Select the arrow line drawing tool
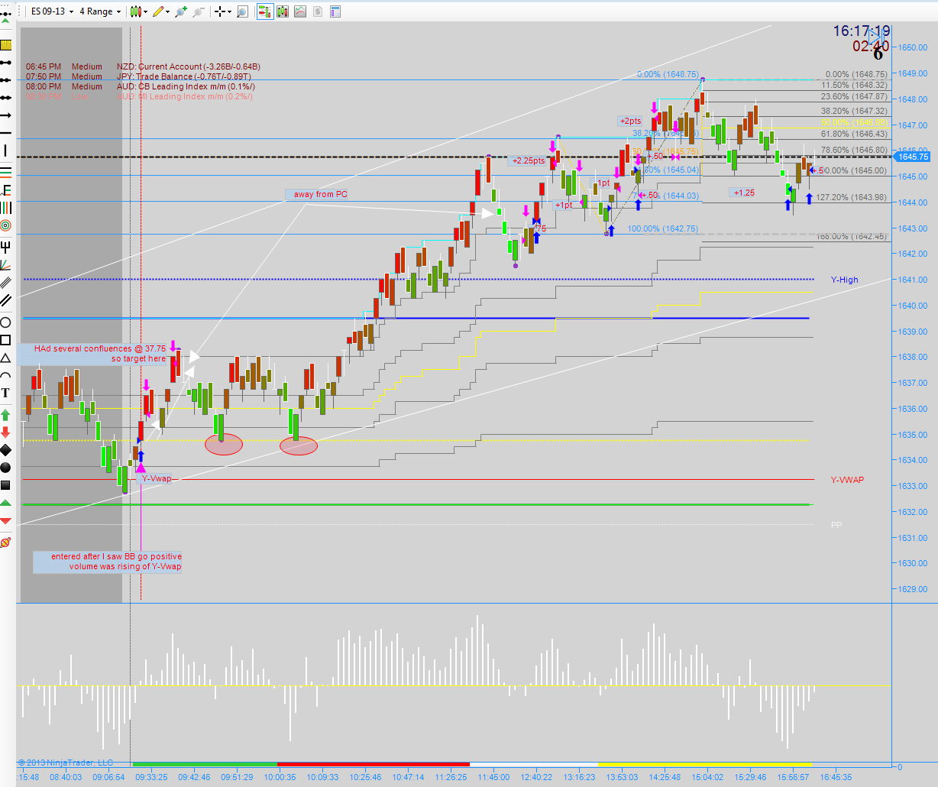Viewport: 938px width, 787px height. coord(7,115)
